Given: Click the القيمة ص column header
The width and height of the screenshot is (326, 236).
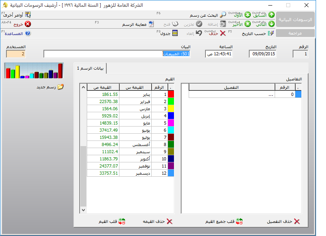Looking at the screenshot, I should click(103, 87).
